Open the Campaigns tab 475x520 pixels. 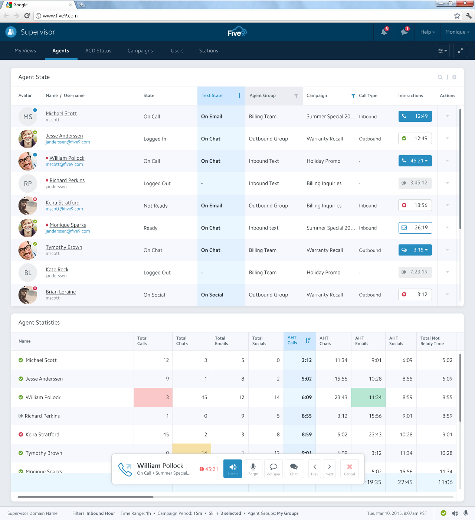coord(140,51)
